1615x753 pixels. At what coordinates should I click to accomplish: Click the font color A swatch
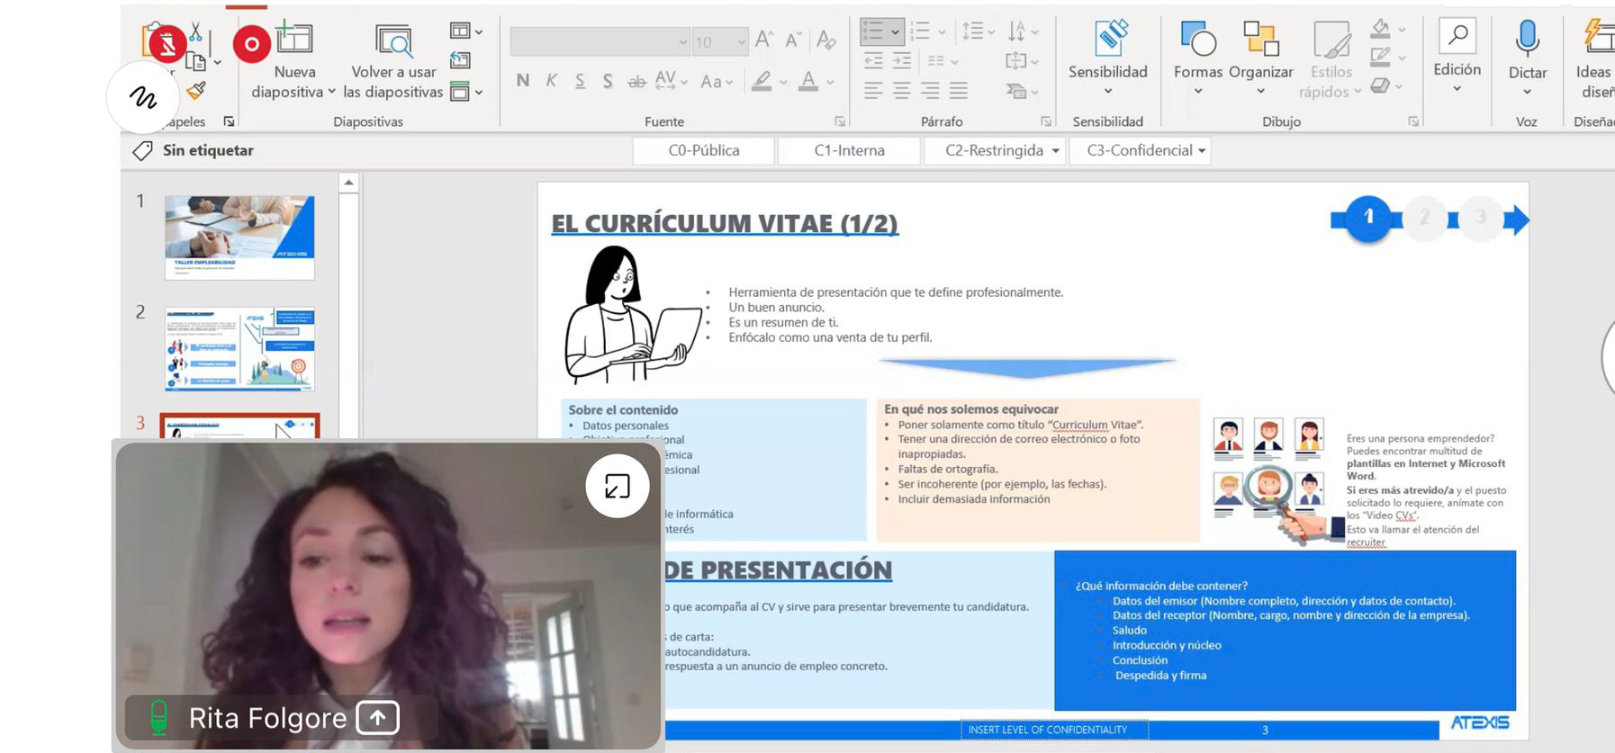click(808, 81)
